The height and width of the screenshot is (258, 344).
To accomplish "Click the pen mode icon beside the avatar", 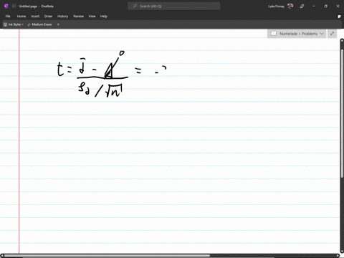I will coord(302,6).
